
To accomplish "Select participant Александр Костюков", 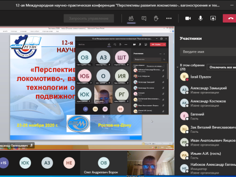I will pyautogui.click(x=208, y=103).
